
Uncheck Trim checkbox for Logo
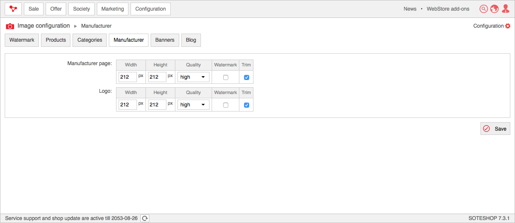point(246,105)
